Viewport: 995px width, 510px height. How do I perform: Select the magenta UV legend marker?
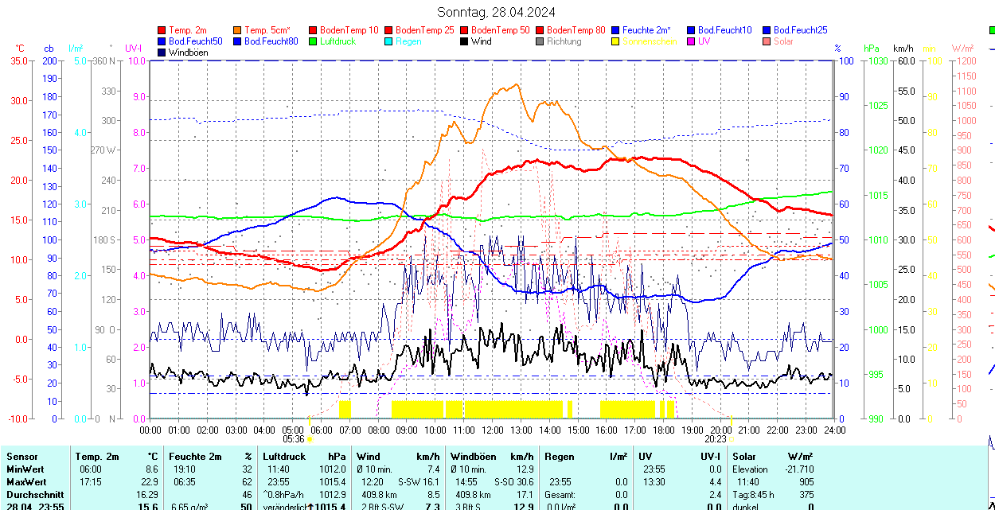[692, 41]
